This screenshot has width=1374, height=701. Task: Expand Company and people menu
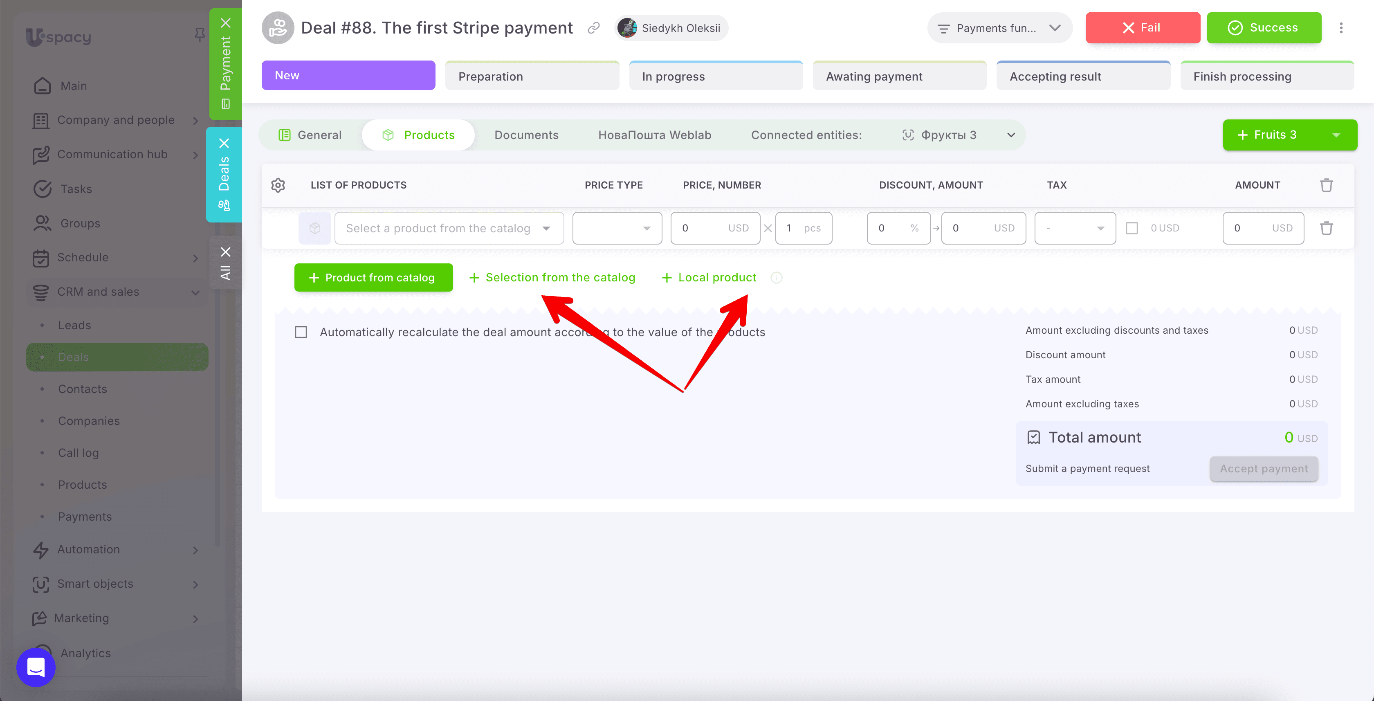pyautogui.click(x=195, y=121)
